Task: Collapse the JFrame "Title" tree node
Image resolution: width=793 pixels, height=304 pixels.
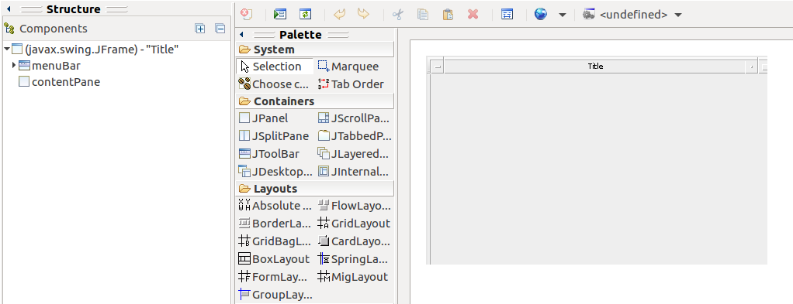Action: (x=6, y=49)
